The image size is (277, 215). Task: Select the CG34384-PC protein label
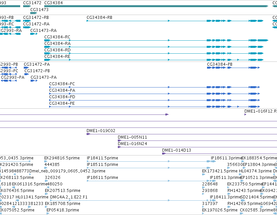click(62, 84)
